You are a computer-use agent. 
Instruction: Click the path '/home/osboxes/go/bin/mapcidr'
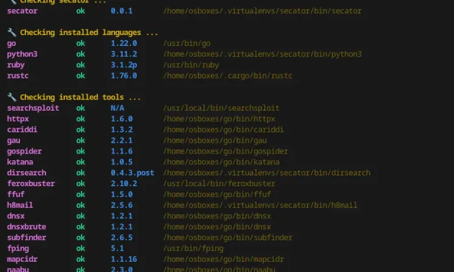pos(223,259)
